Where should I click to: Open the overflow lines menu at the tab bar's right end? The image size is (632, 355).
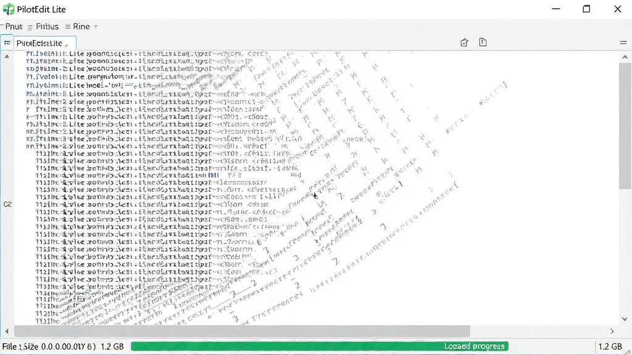(623, 43)
